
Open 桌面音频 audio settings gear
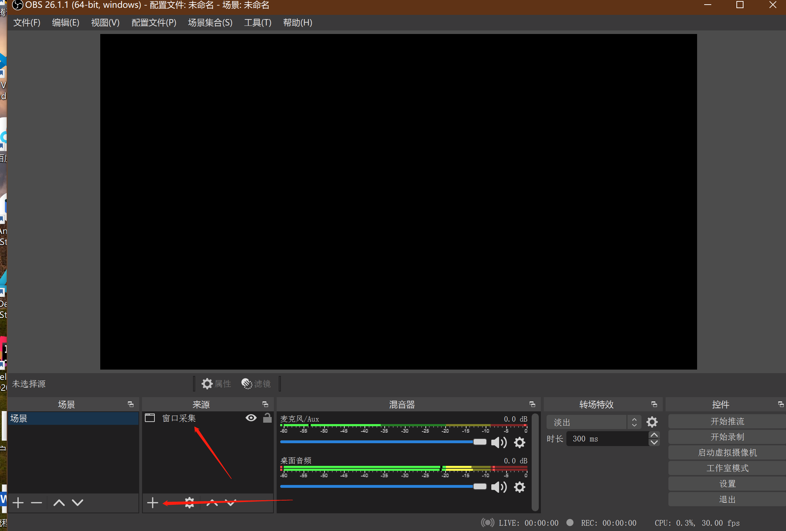(x=520, y=487)
